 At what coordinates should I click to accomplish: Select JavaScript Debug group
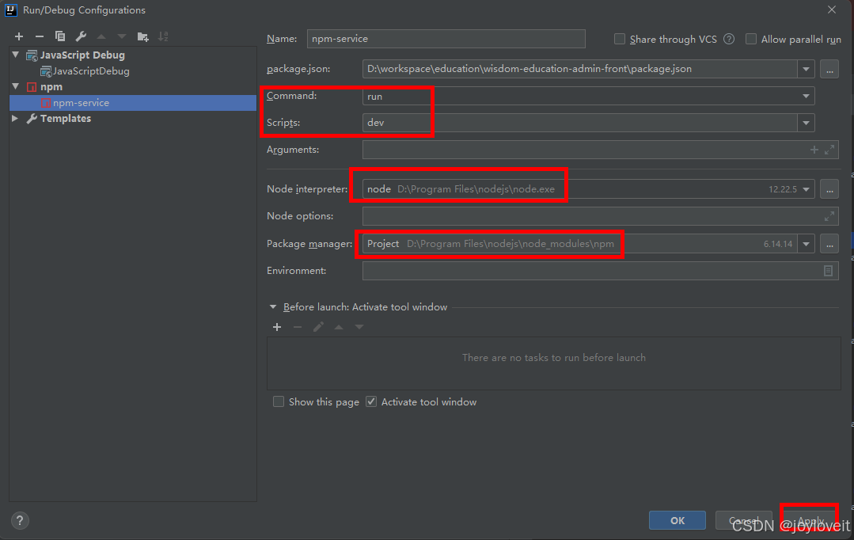pyautogui.click(x=82, y=55)
